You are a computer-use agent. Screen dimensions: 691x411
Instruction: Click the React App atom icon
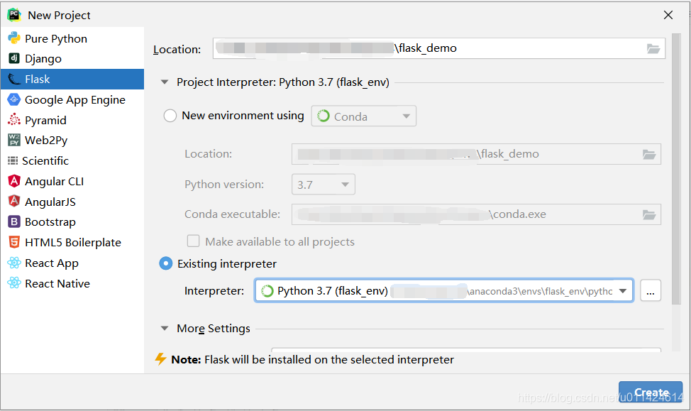tap(14, 263)
